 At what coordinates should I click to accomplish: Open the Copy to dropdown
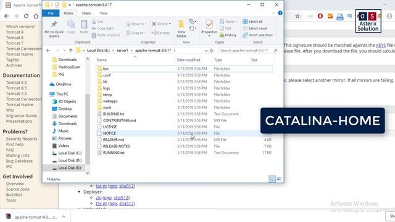(136, 33)
